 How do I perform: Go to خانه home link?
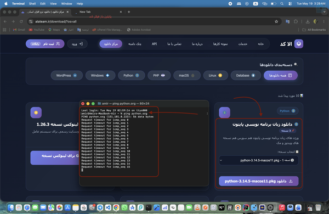260,44
